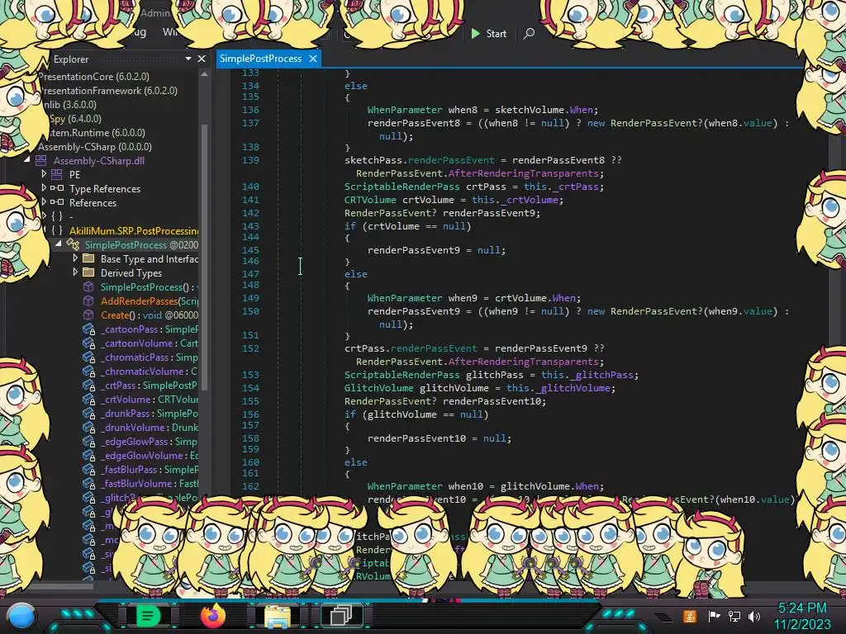This screenshot has width=846, height=634.
Task: Click the _drunkPass field icon
Action: 88,413
